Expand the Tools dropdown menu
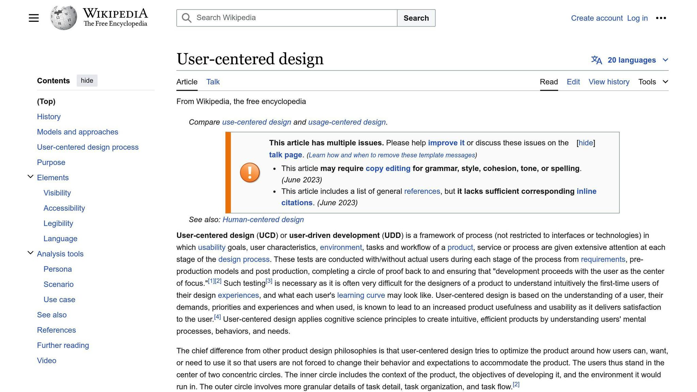The image size is (697, 392). coord(653,82)
